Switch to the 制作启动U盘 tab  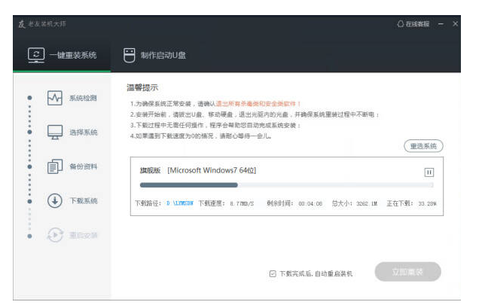154,55
